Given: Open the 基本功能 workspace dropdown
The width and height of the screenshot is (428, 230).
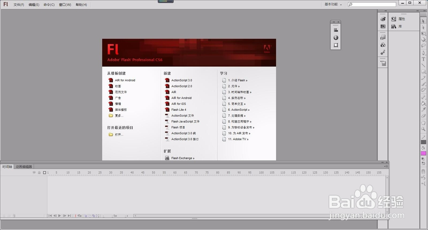Looking at the screenshot, I should (x=333, y=4).
